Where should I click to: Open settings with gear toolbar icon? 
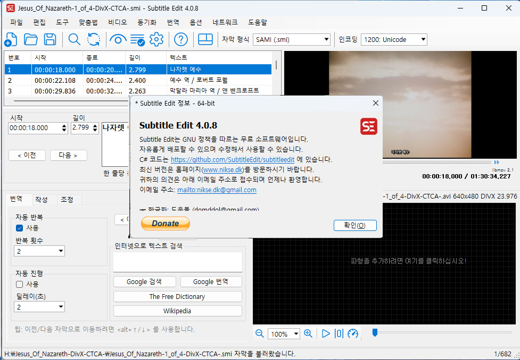coord(156,40)
